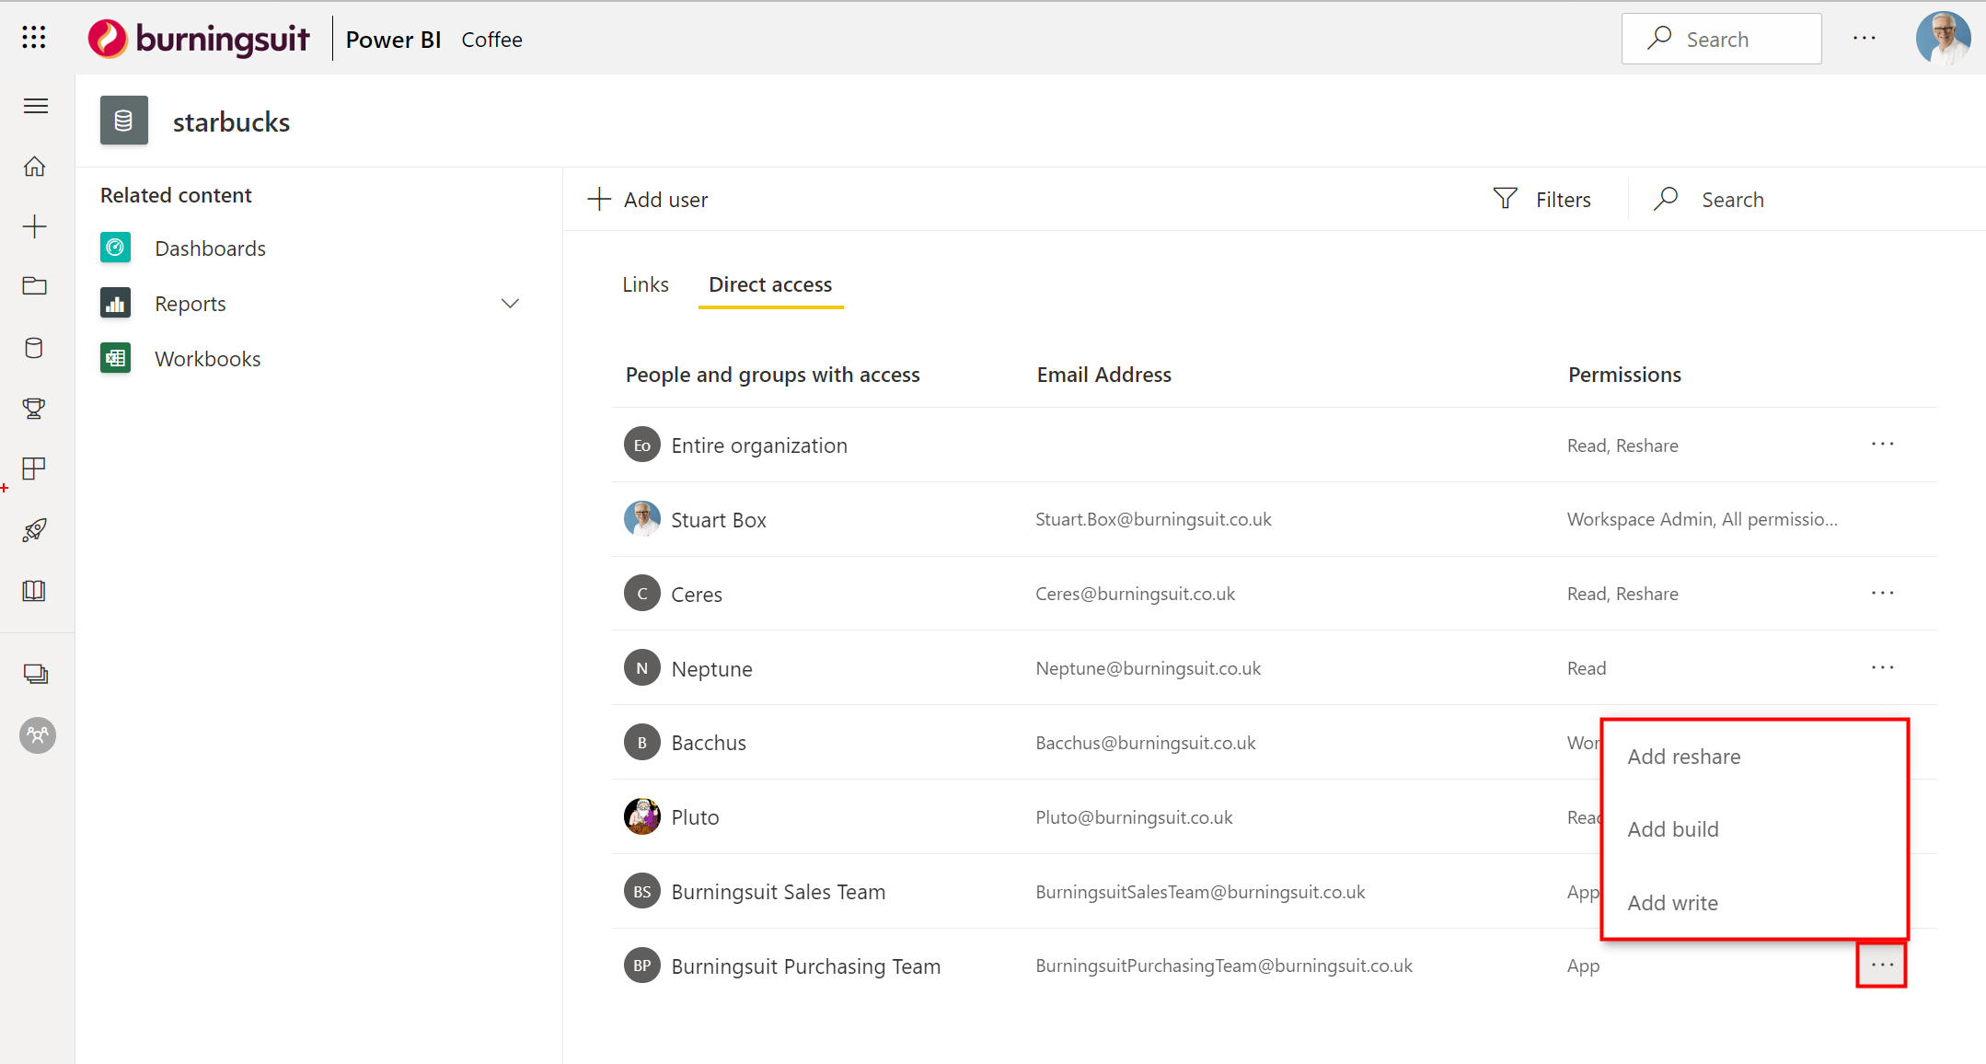
Task: Choose Add write from context menu
Action: (x=1672, y=903)
